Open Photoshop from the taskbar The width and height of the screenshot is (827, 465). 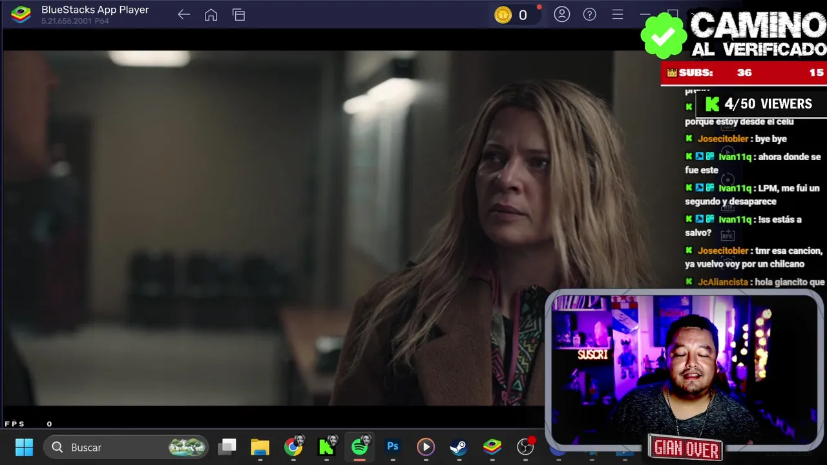click(393, 447)
